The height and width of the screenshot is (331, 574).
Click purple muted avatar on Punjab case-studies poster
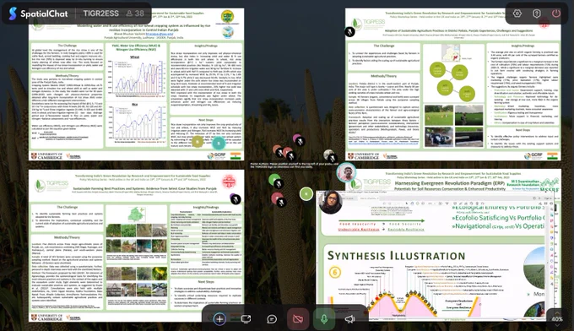235,198
